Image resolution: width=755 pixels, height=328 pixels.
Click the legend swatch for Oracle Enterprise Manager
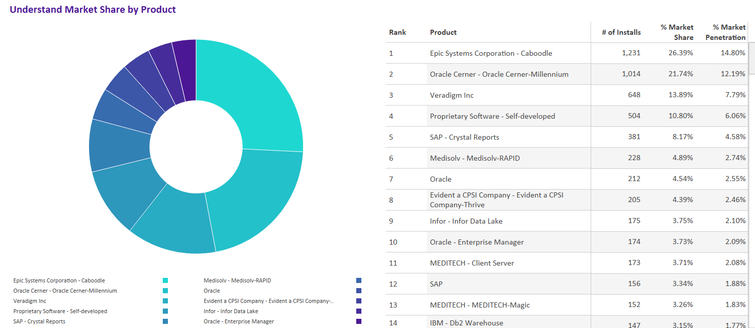pos(359,321)
